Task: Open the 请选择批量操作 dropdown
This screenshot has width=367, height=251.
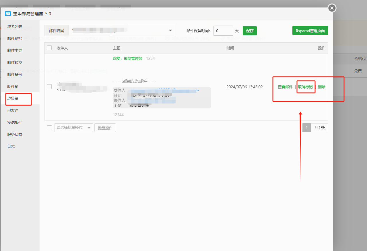Action: [x=74, y=128]
